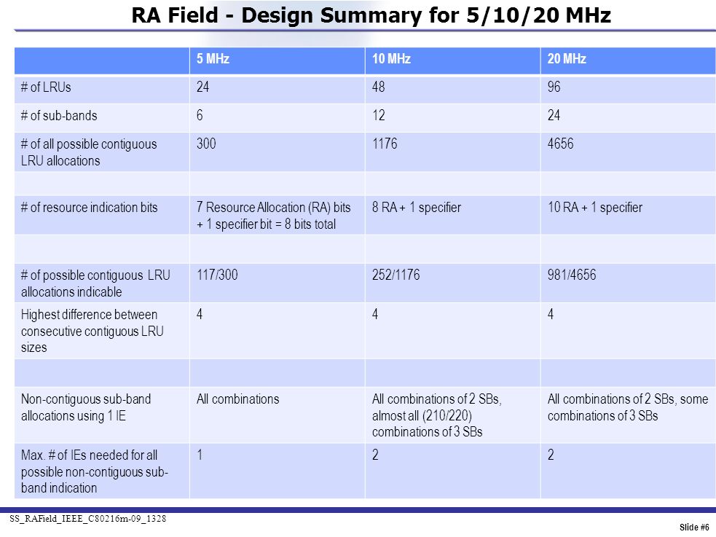This screenshot has height=537, width=716.
Task: Click the footer SS_RAField_IEEE_C80216m-09_1328
Action: tap(87, 518)
